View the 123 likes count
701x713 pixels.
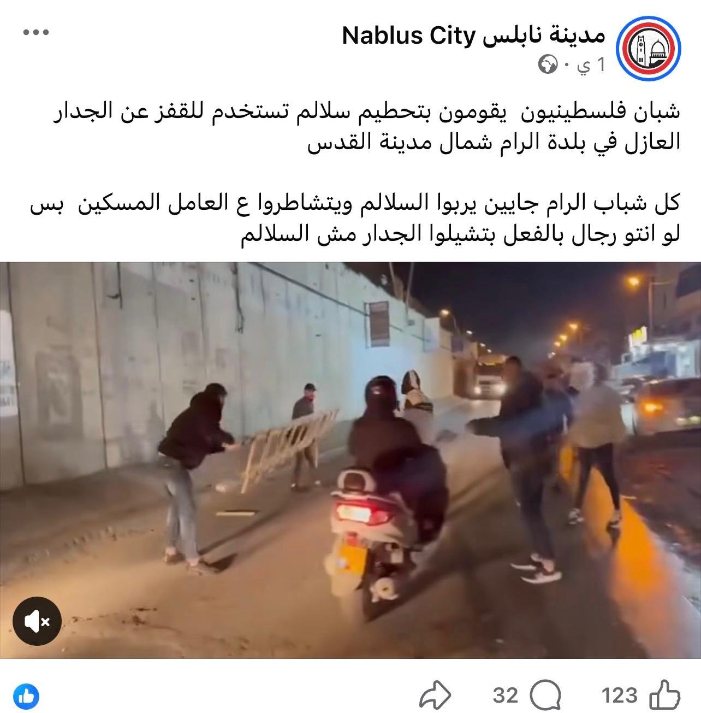[620, 695]
